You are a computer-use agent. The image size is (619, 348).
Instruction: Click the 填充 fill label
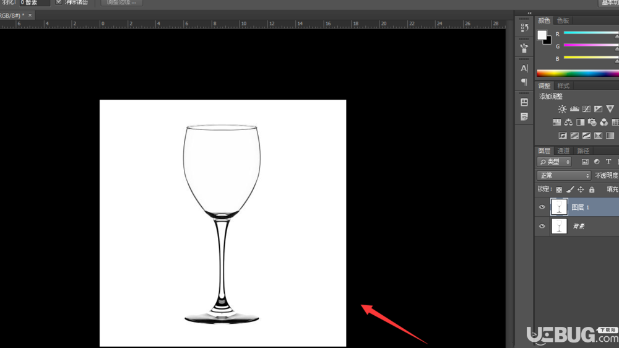[613, 189]
